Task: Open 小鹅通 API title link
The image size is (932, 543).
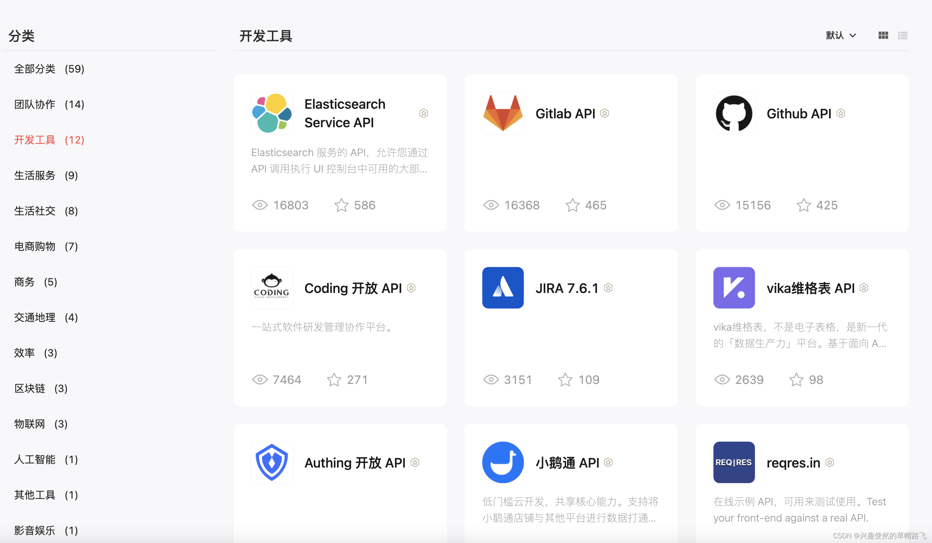Action: pyautogui.click(x=567, y=463)
